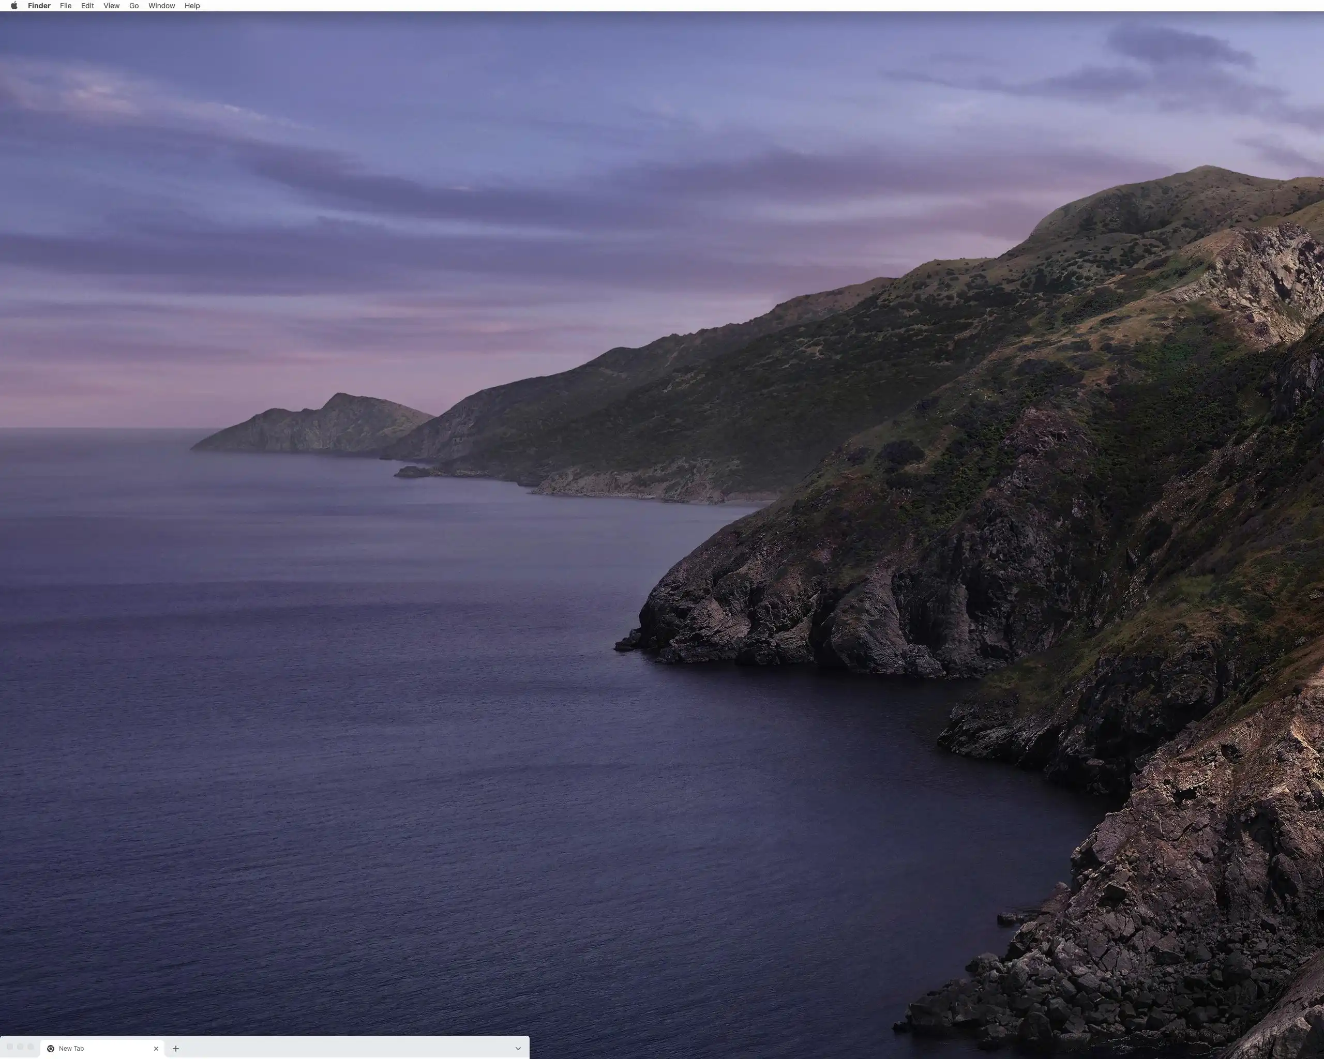The width and height of the screenshot is (1324, 1059).
Task: Click the Chrome window's zoom traffic light
Action: coord(31,1047)
